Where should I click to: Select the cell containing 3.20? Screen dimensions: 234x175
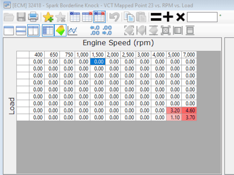174,111
